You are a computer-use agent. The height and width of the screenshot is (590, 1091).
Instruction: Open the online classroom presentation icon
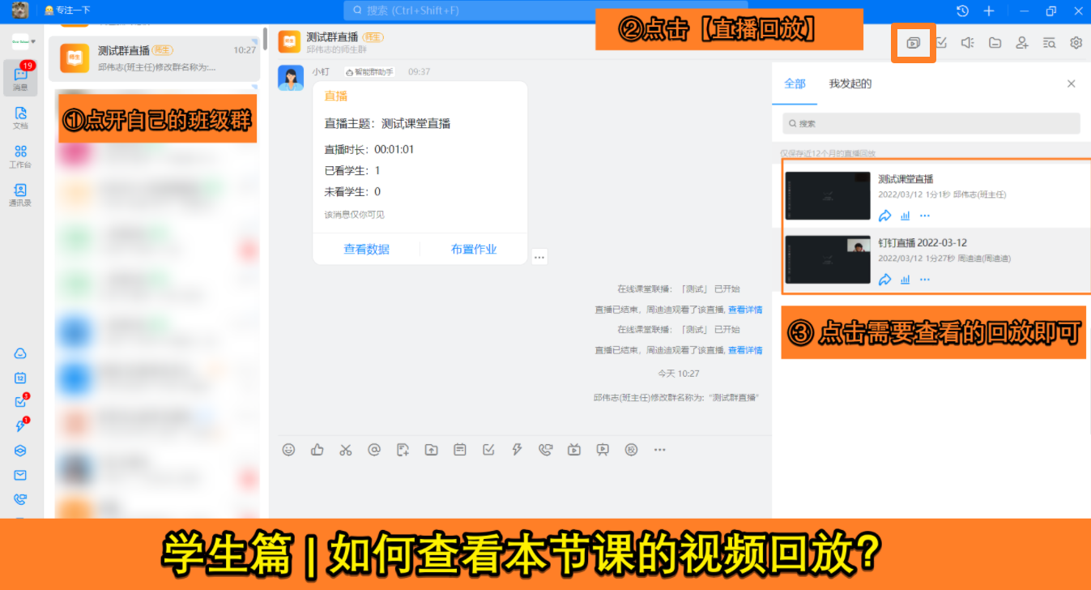coord(603,450)
